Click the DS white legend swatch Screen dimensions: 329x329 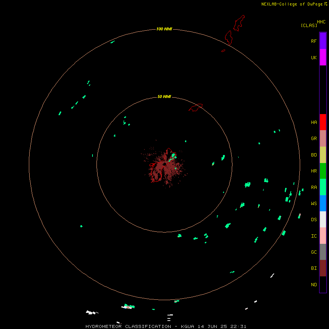323,219
